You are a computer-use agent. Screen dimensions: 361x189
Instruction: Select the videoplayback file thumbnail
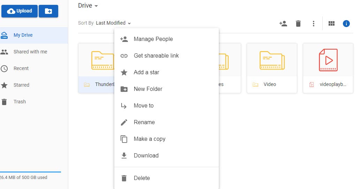[x=328, y=60]
